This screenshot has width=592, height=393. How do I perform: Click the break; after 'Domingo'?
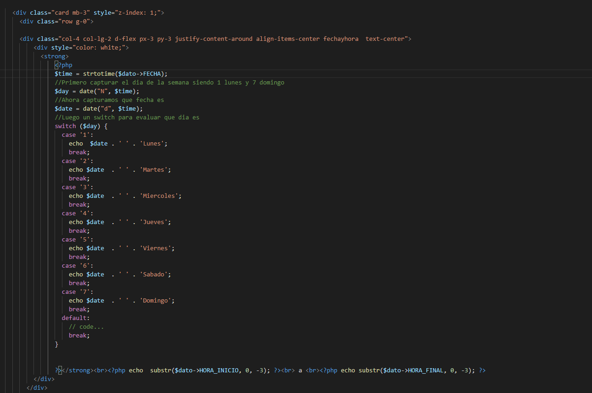[80, 309]
